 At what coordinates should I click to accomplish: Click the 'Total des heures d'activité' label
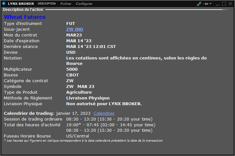tap(32, 125)
